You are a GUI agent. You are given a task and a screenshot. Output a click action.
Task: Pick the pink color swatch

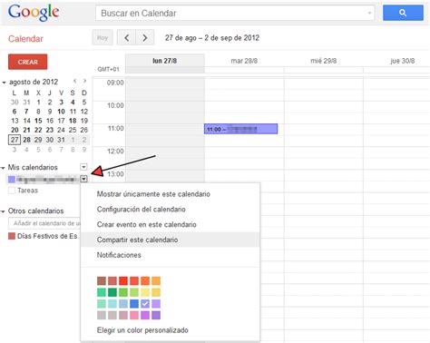coord(134,315)
